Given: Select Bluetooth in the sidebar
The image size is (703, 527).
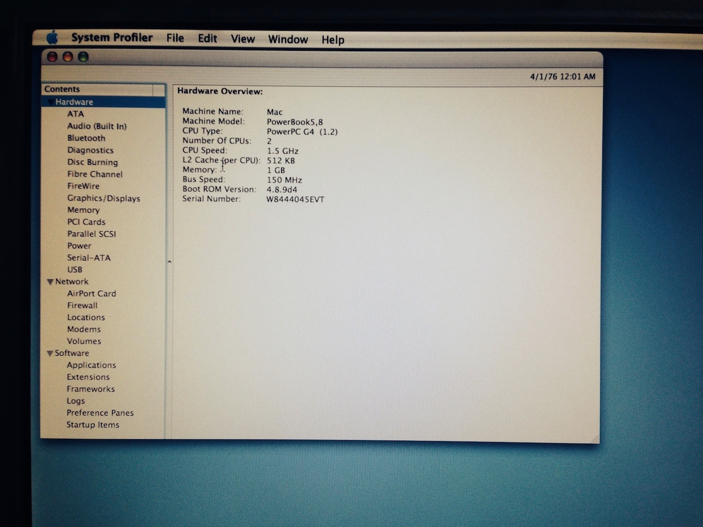Looking at the screenshot, I should coord(86,138).
